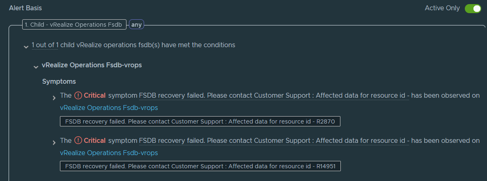Image resolution: width=487 pixels, height=181 pixels.
Task: Click the Critical warning icon above R14951 message
Action: tap(78, 141)
